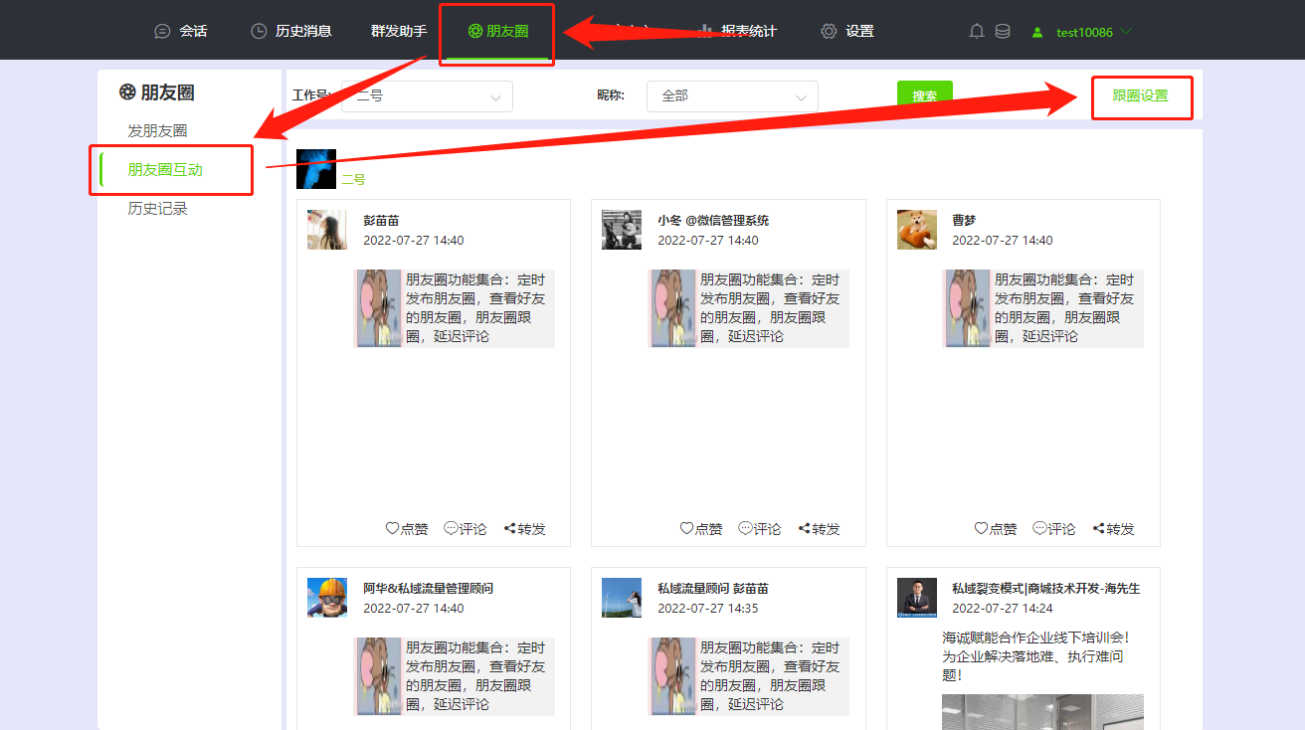Open link preview in 曹梦's post
The image size is (1305, 730).
[x=1043, y=308]
